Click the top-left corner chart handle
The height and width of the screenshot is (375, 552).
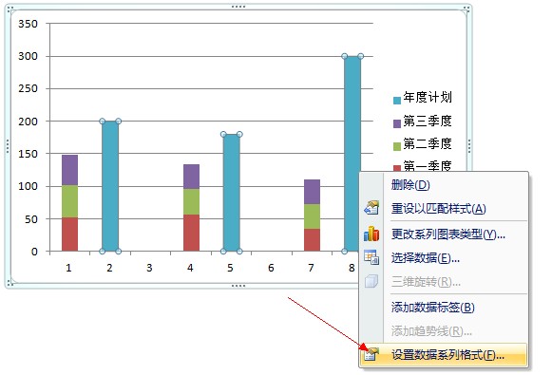point(10,9)
